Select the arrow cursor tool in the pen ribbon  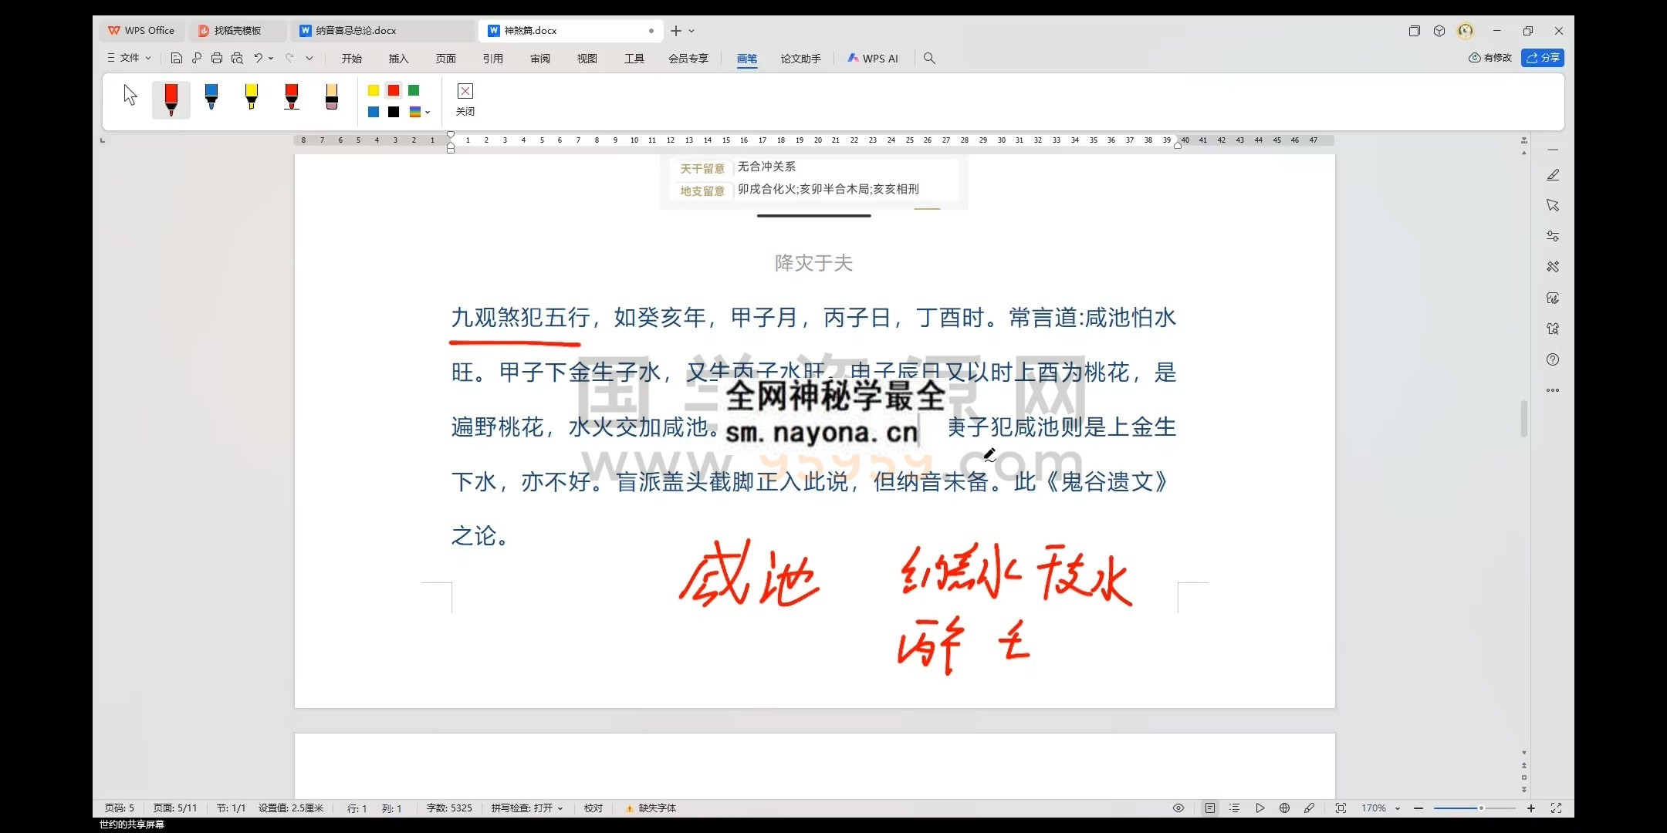click(130, 95)
